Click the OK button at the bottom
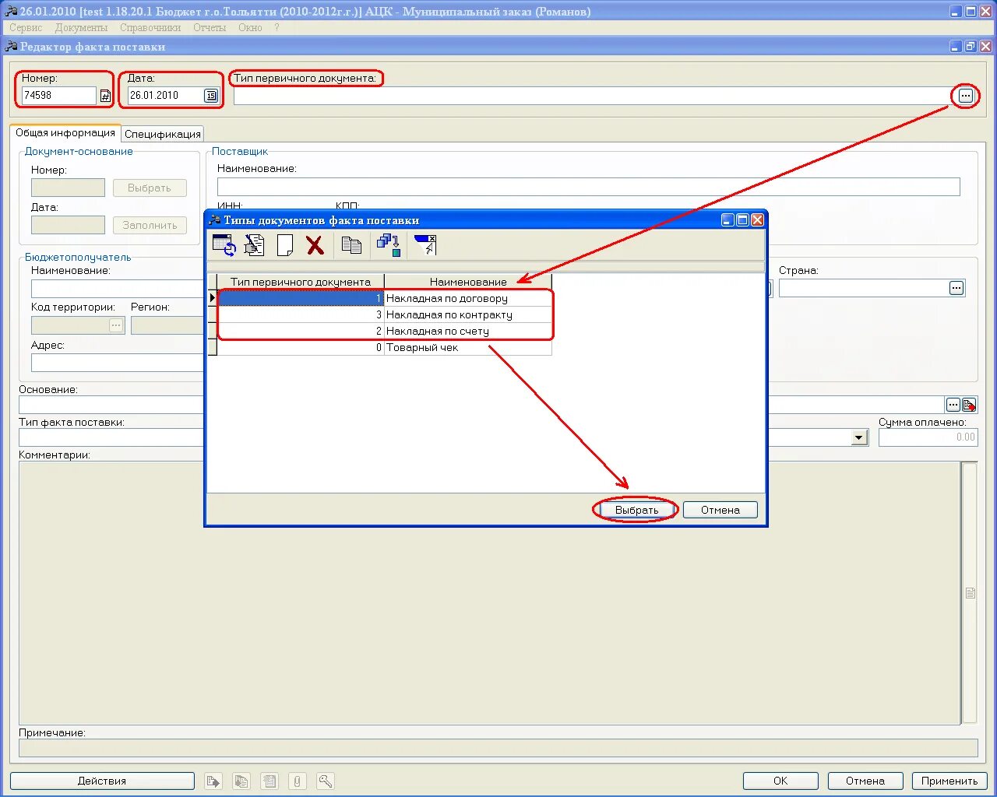Screen dimensions: 997x797 [780, 781]
